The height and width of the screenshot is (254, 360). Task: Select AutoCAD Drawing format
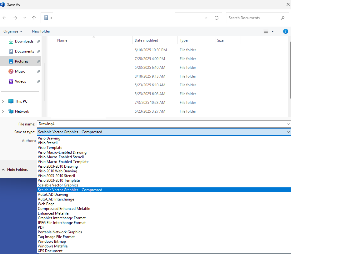[x=164, y=195]
